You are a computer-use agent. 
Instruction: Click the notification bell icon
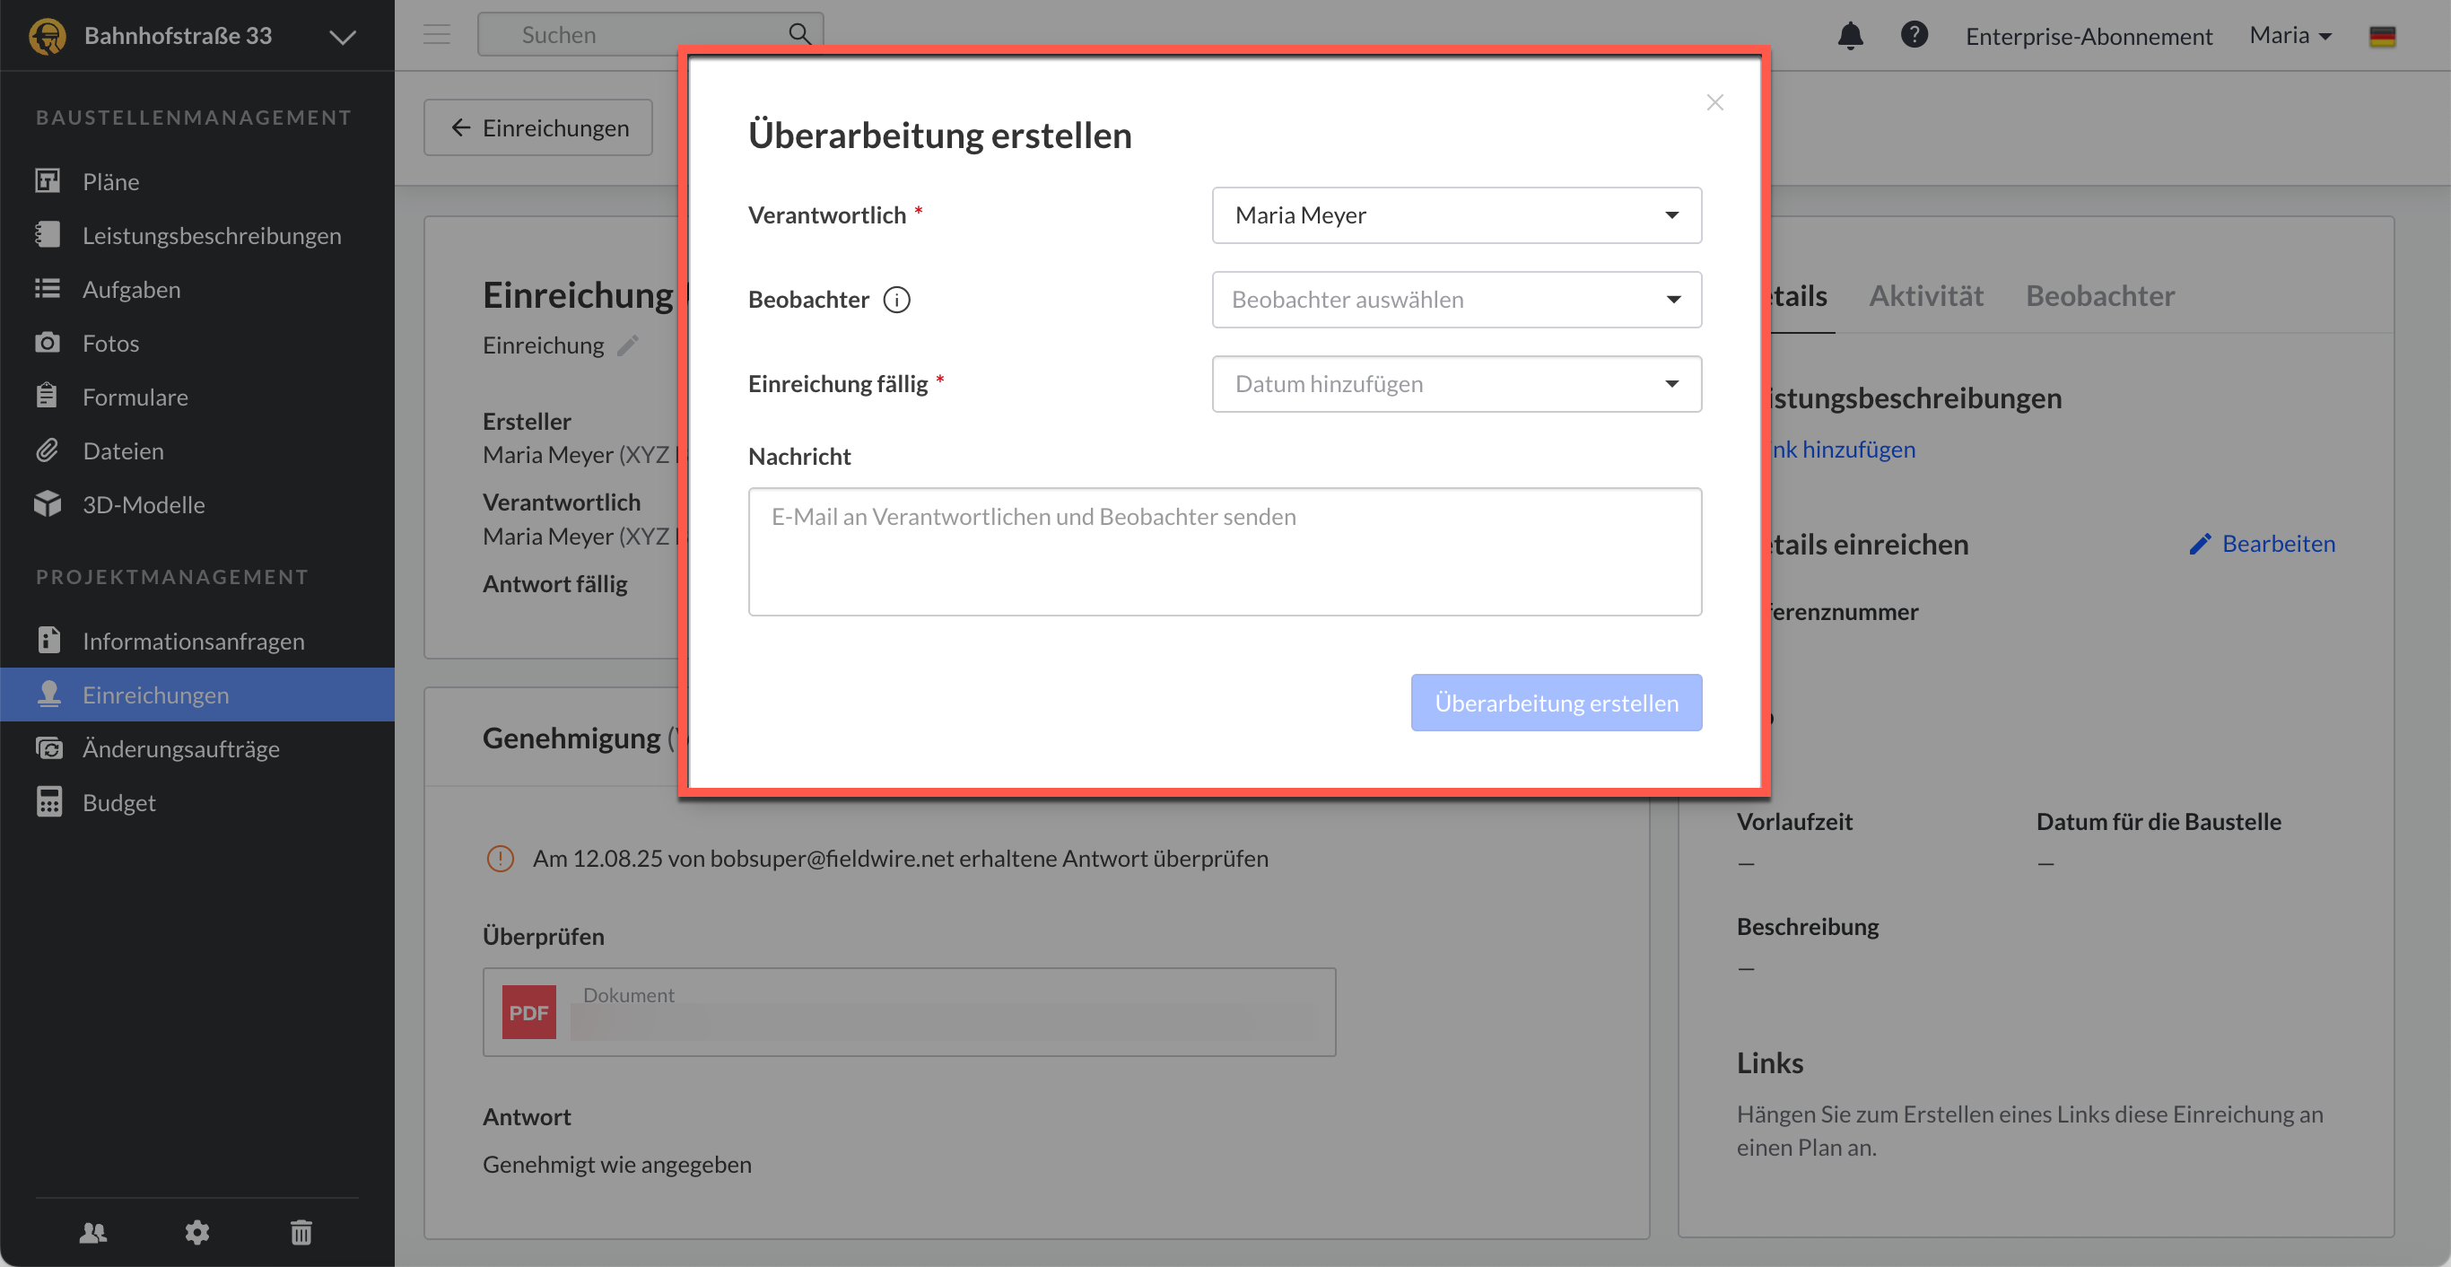[x=1850, y=36]
